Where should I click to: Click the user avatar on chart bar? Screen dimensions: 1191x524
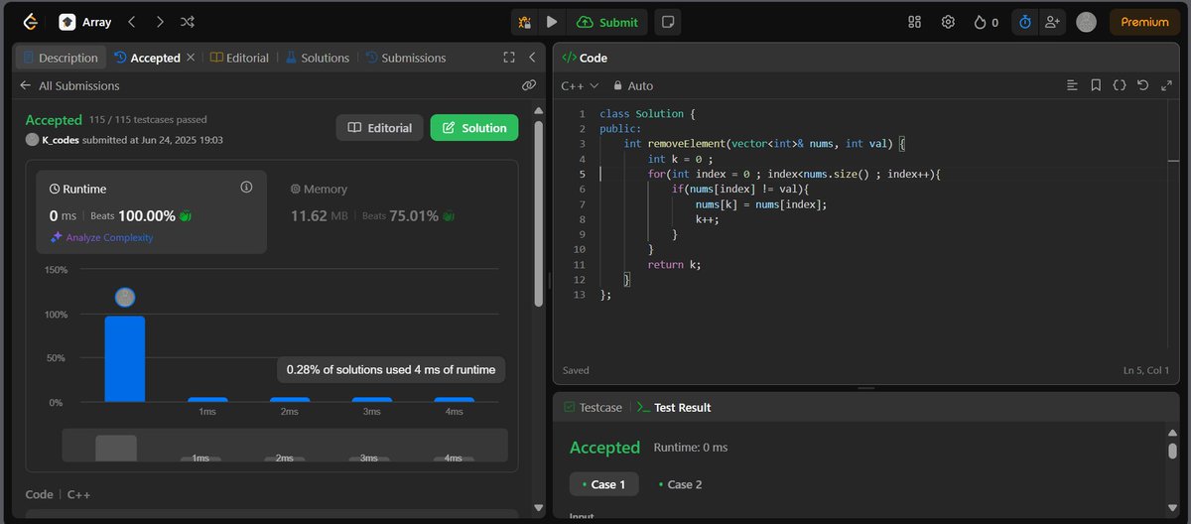click(x=124, y=297)
